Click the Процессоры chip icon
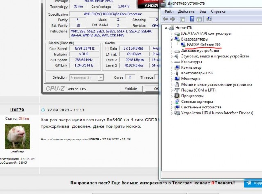 tap(177, 96)
